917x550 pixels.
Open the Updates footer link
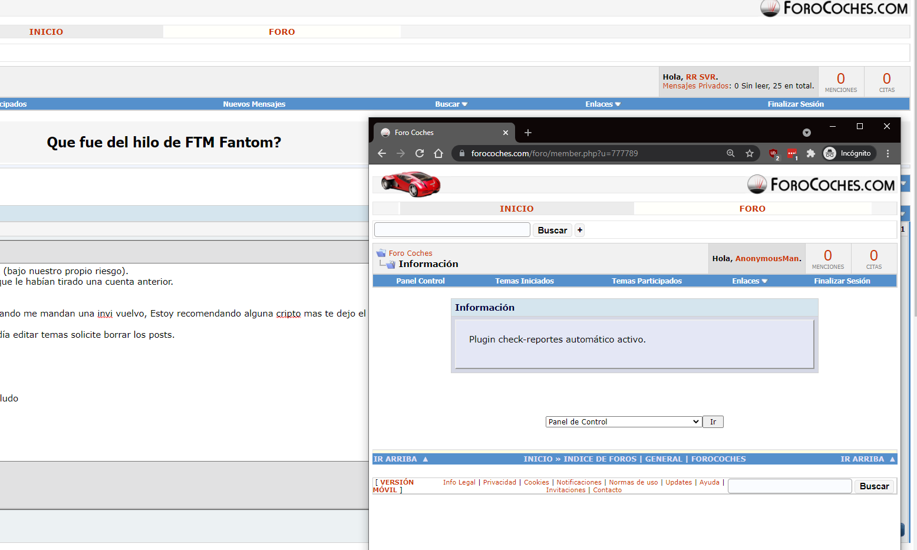[x=679, y=482]
